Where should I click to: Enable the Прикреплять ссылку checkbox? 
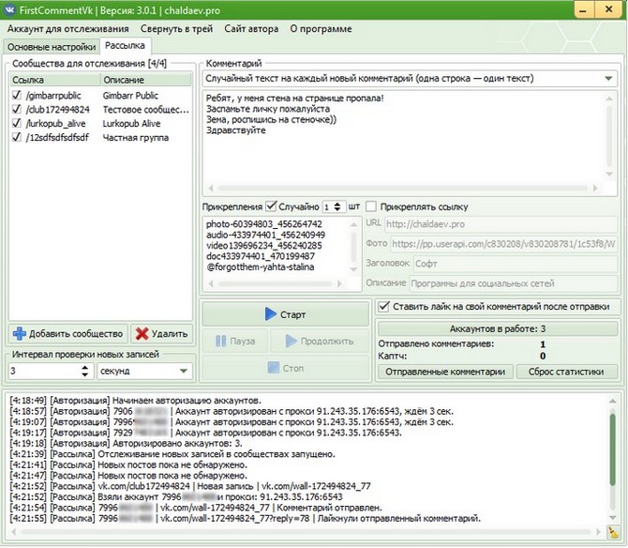click(x=371, y=206)
